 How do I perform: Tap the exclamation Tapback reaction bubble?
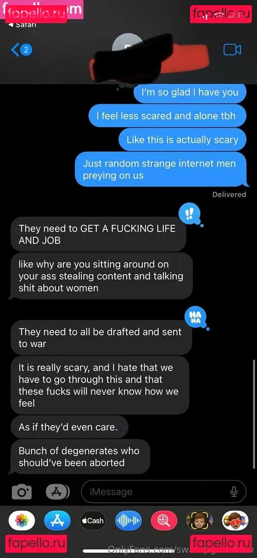point(190,214)
